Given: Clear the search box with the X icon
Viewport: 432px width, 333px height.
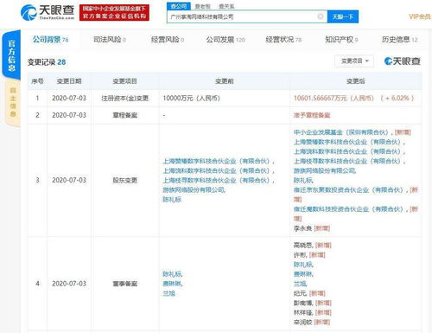Looking at the screenshot, I should 321,16.
